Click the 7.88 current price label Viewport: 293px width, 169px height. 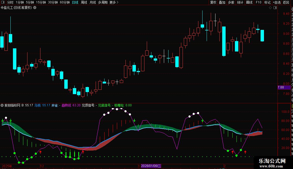pyautogui.click(x=284, y=87)
